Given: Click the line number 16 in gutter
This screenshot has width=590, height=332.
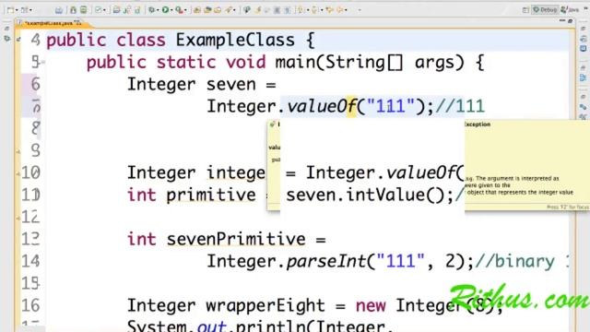Looking at the screenshot, I should (30, 305).
